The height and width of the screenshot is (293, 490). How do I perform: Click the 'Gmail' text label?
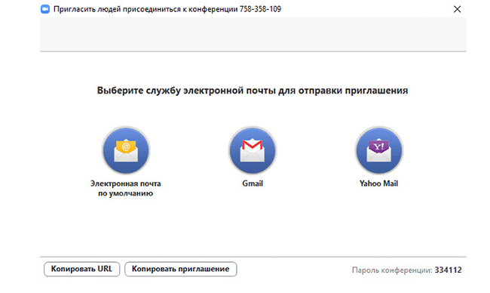[253, 184]
